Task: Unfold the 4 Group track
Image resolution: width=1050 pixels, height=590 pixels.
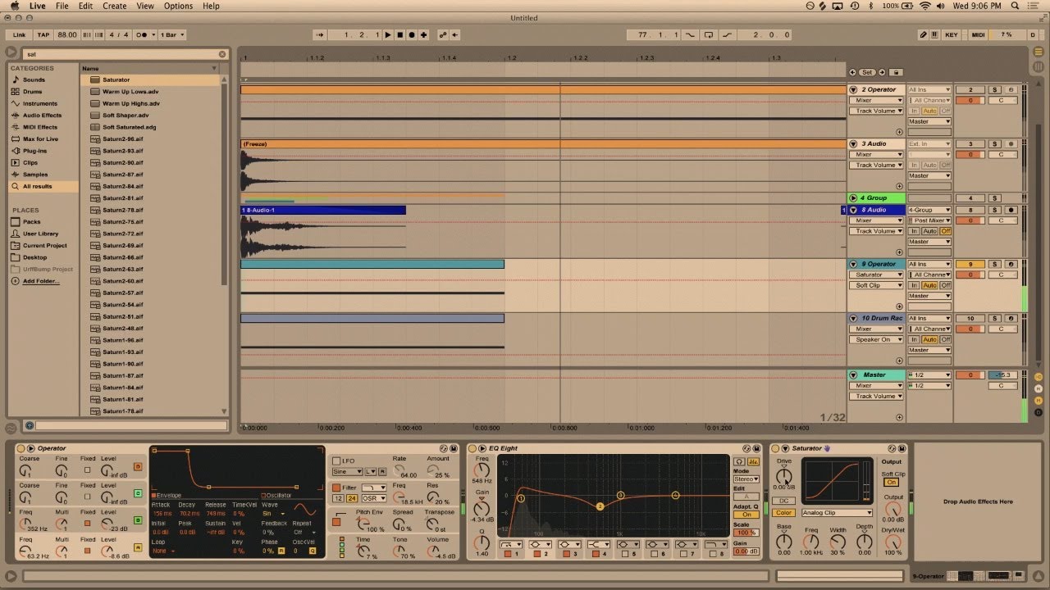Action: click(853, 197)
